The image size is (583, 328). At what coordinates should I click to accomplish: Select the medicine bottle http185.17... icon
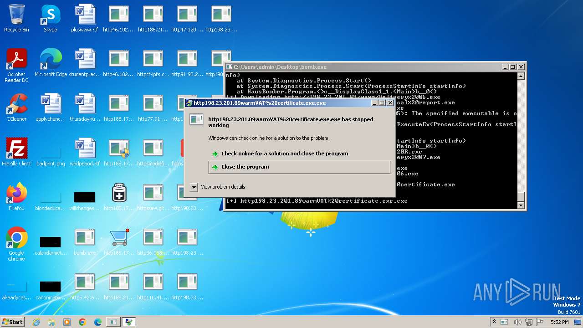coord(119,197)
